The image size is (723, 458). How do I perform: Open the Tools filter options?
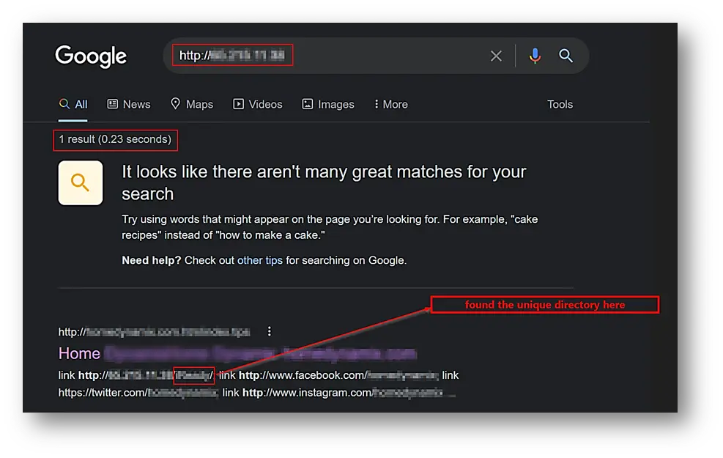tap(560, 104)
